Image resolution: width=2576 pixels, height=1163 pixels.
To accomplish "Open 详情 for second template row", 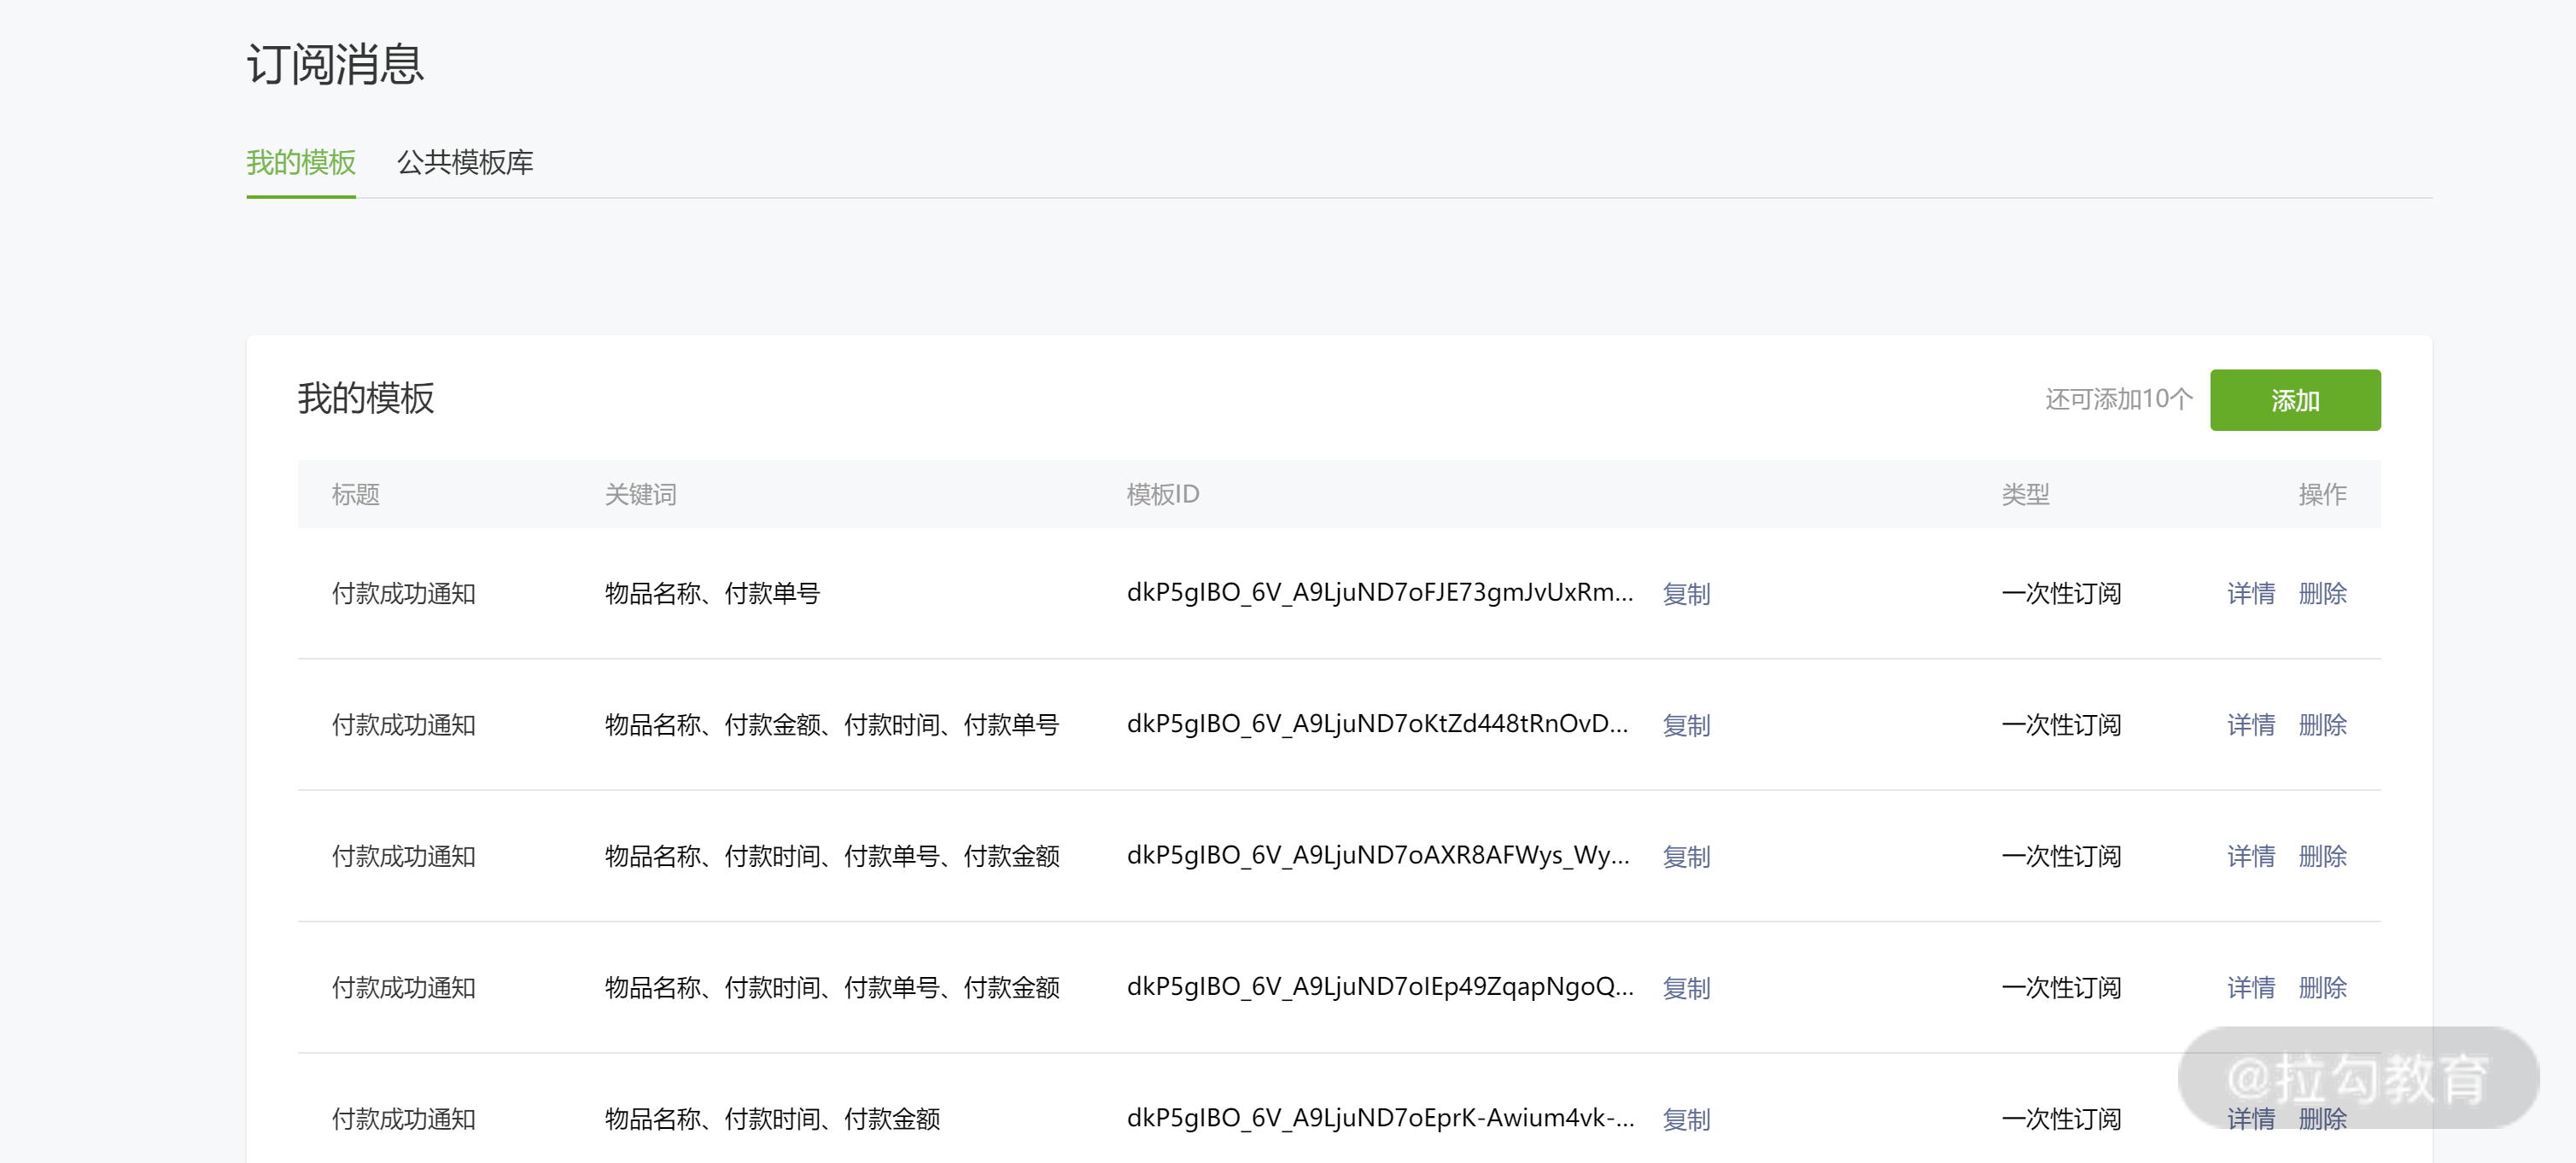I will (2250, 725).
